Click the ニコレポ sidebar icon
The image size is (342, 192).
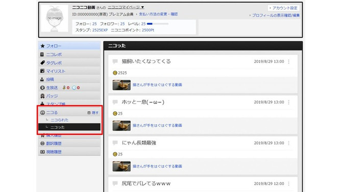(x=42, y=54)
